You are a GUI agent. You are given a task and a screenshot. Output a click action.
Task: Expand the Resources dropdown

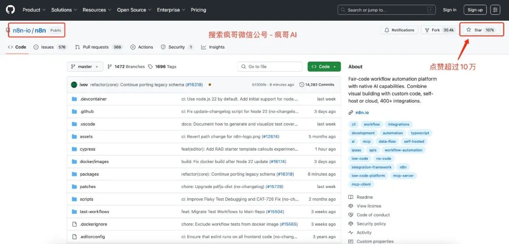[x=97, y=10]
